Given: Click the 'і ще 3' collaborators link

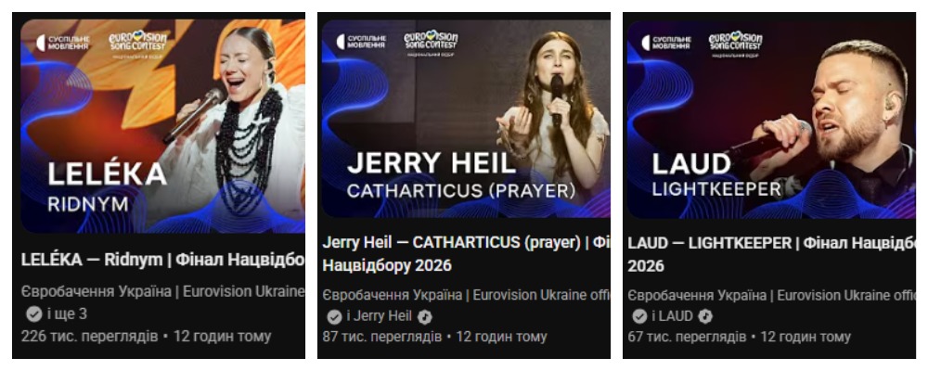Looking at the screenshot, I should click(x=66, y=313).
